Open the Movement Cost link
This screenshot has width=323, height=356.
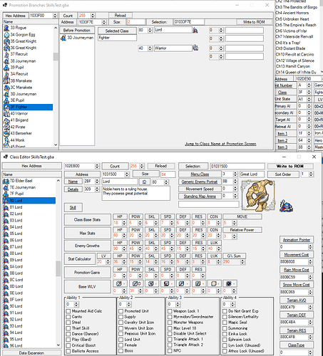[297, 255]
